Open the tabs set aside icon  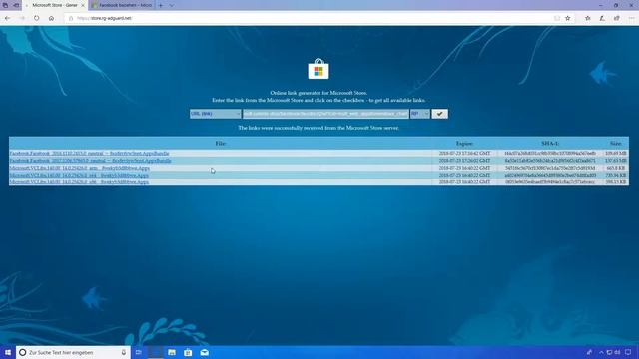5,5
